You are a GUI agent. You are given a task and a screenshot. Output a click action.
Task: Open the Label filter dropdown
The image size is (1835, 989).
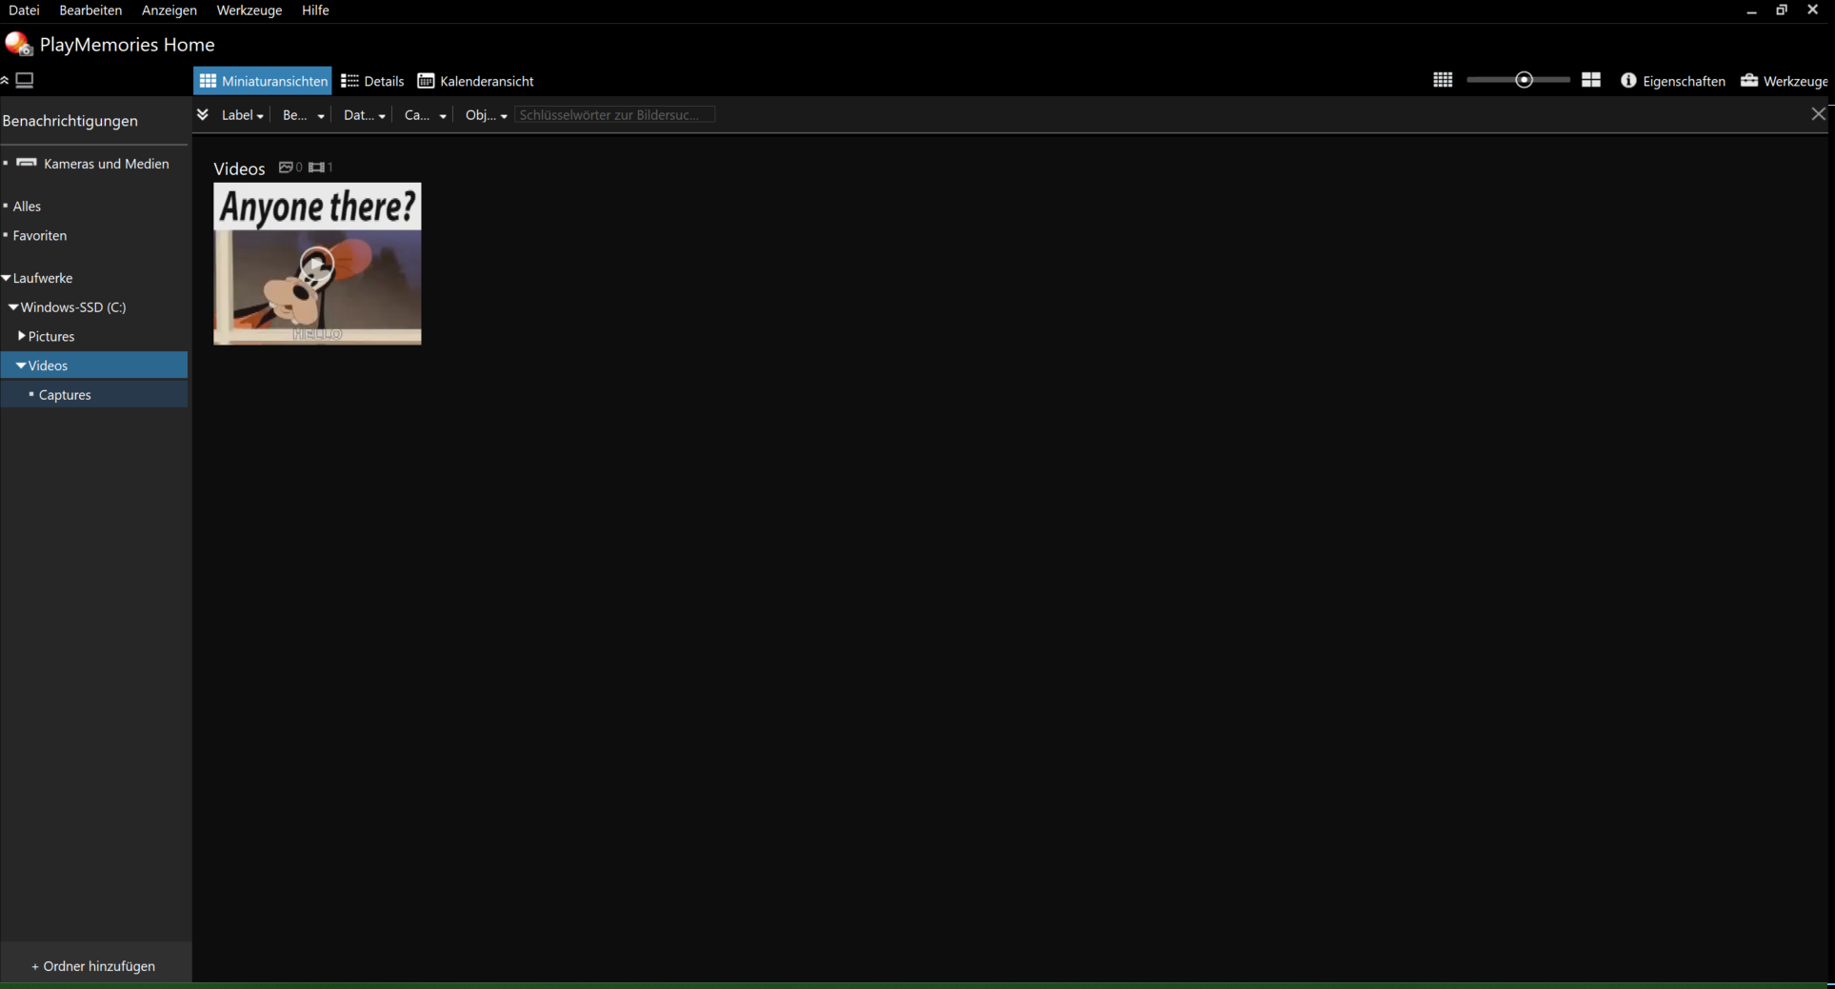(x=242, y=115)
